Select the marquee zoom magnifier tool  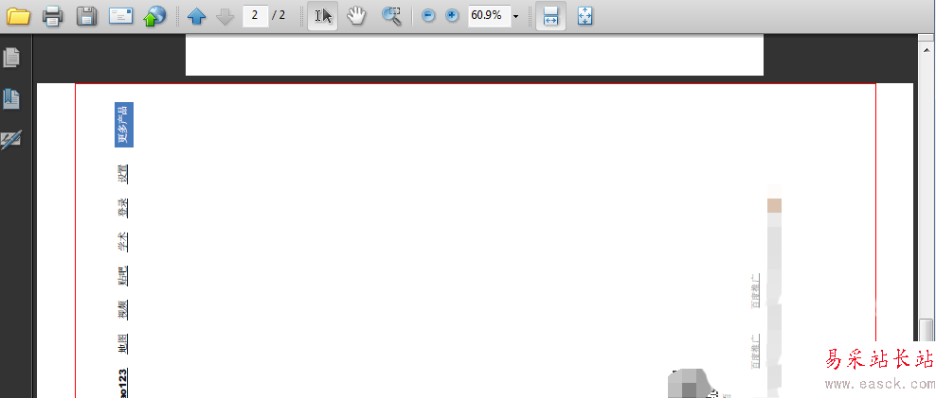point(391,15)
